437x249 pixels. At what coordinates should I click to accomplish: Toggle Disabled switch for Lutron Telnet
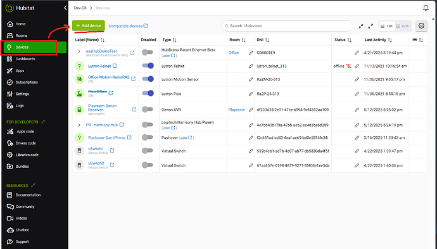pyautogui.click(x=148, y=66)
